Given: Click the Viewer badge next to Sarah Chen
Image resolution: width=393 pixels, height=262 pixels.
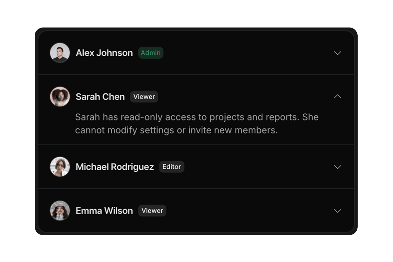Looking at the screenshot, I should (144, 97).
